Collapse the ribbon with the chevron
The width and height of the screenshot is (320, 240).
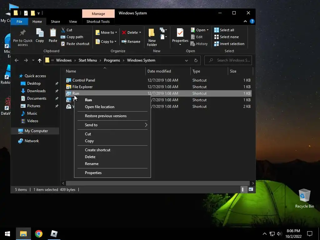tap(245, 22)
